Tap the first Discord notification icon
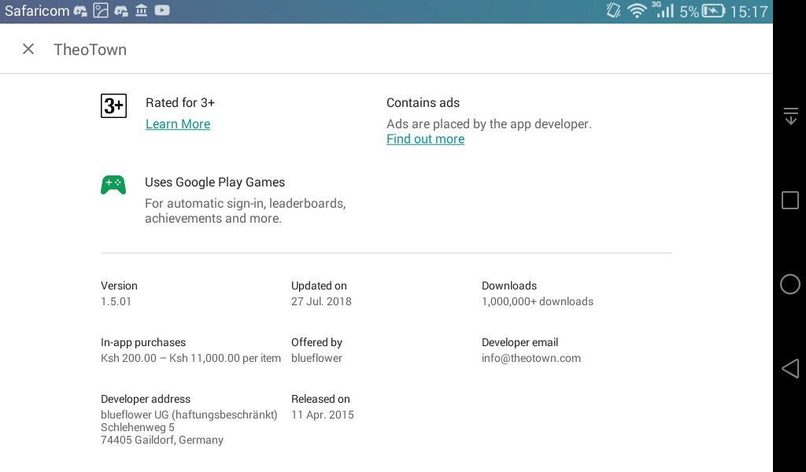Screen dimensions: 806x472 [80, 11]
